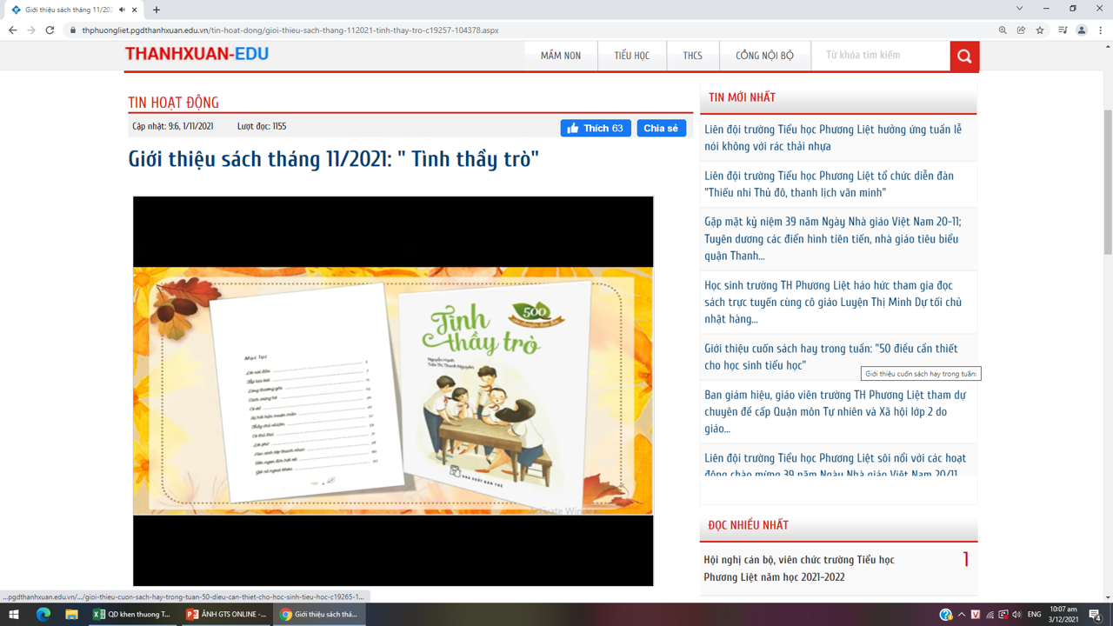The width and height of the screenshot is (1113, 626).
Task: Open article Hội nghị cán bộ, viên chức 2021-2022
Action: coord(798,569)
